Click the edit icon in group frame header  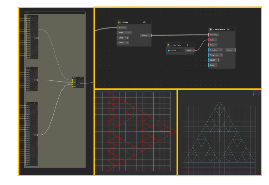pos(82,13)
